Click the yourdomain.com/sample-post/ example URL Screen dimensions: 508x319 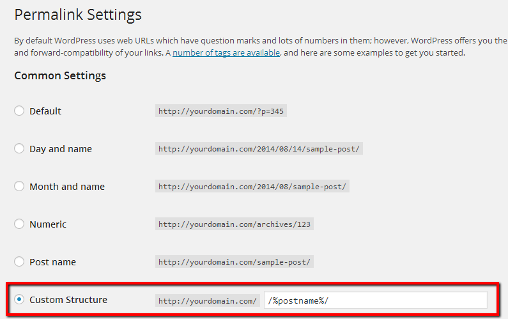tap(235, 261)
